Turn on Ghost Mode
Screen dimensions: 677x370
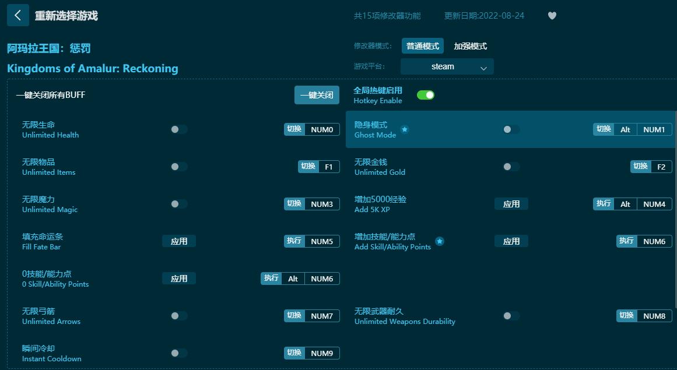coord(510,129)
